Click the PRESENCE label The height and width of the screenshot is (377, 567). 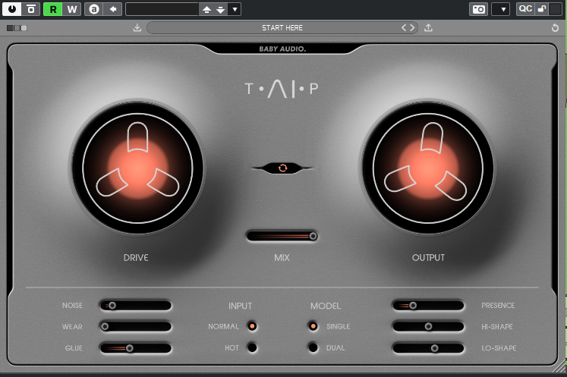[498, 306]
